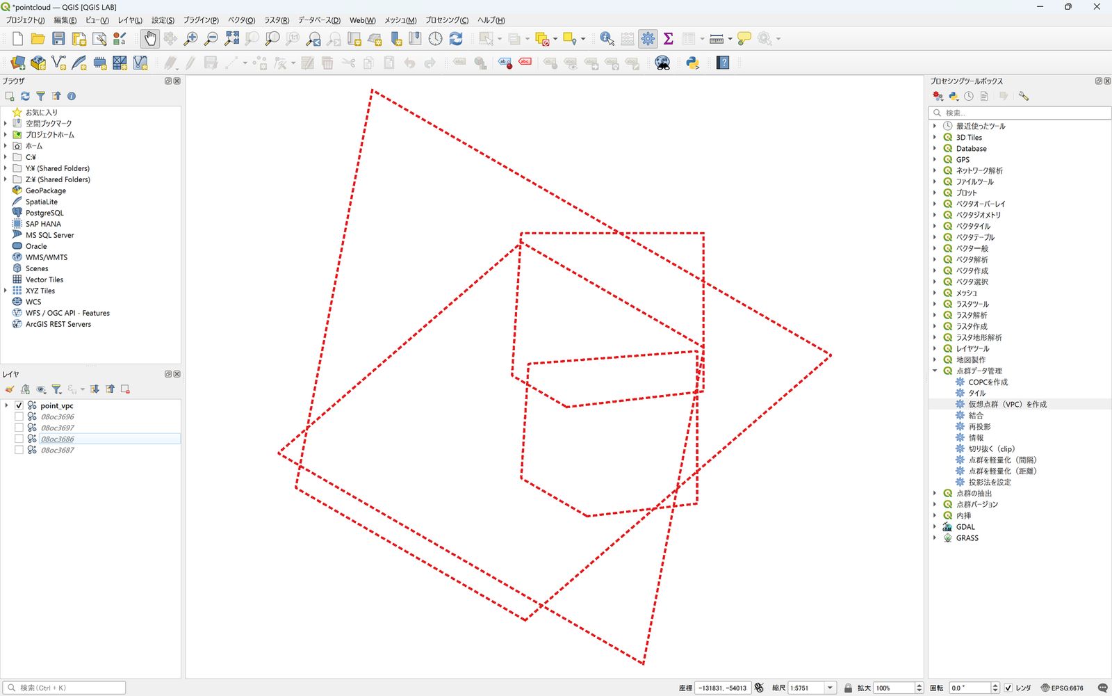Expand the point_vpc layer tree node

coord(7,405)
